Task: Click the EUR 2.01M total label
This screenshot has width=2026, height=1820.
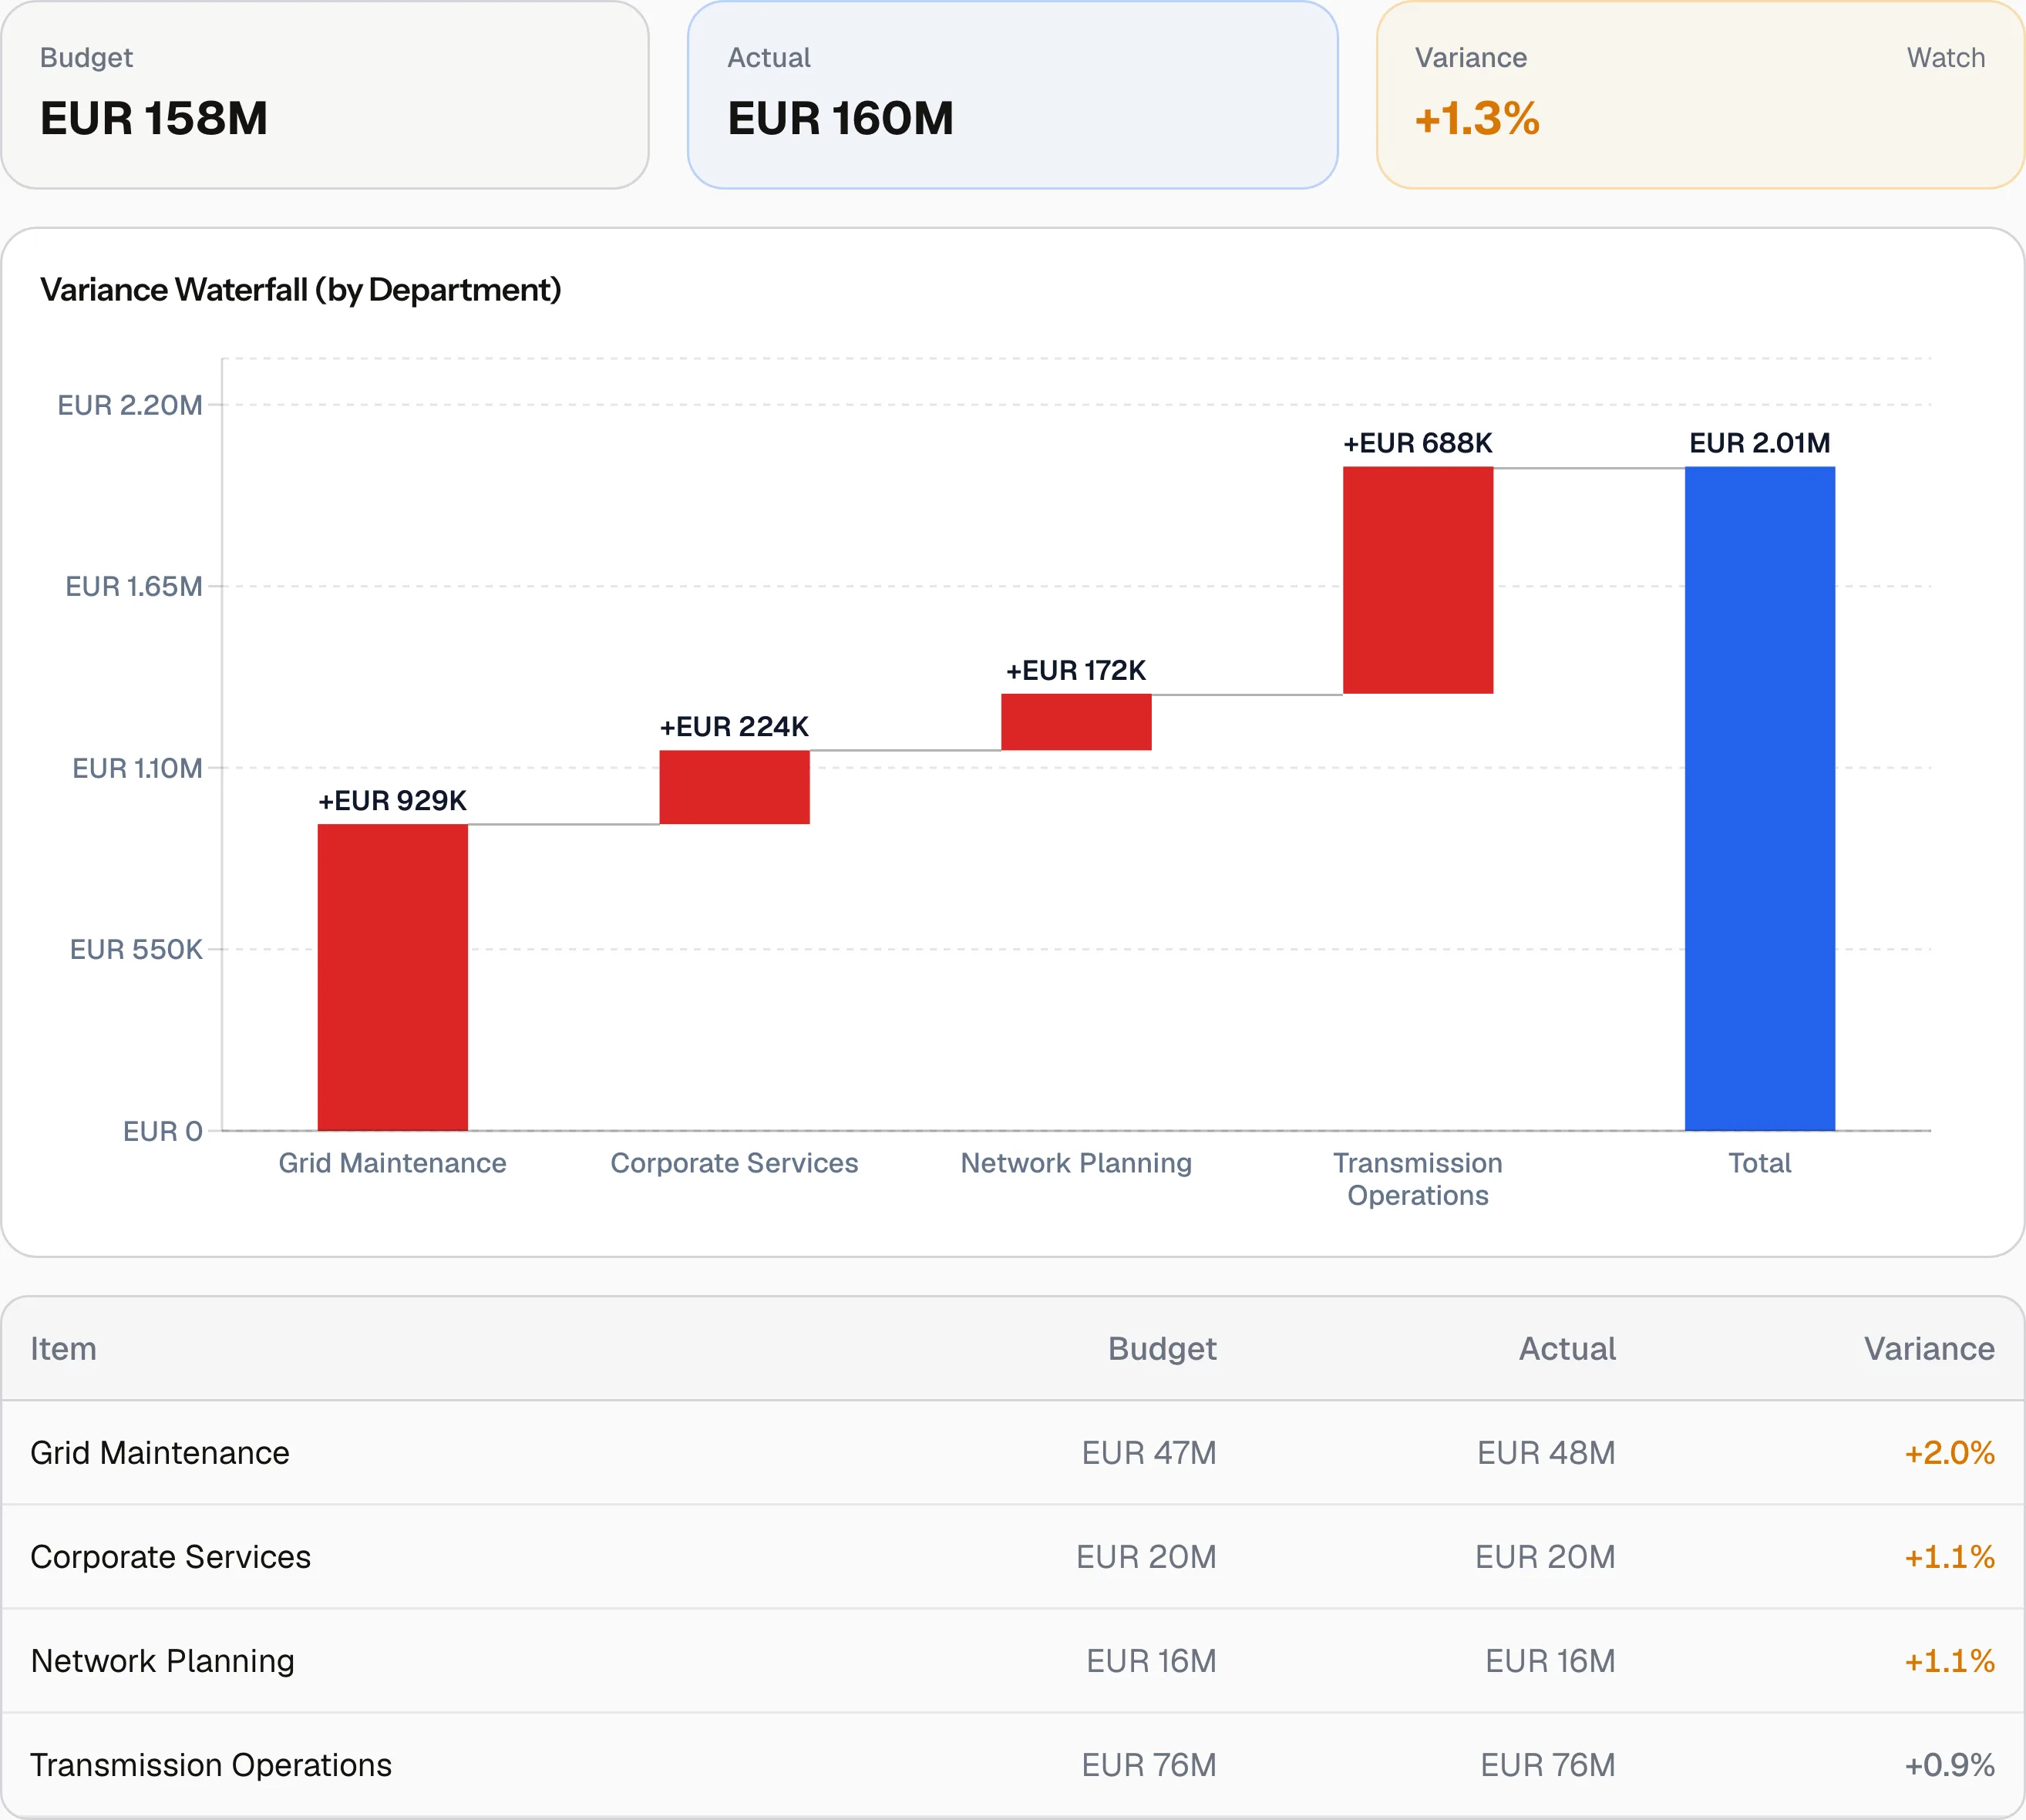Action: [1760, 443]
